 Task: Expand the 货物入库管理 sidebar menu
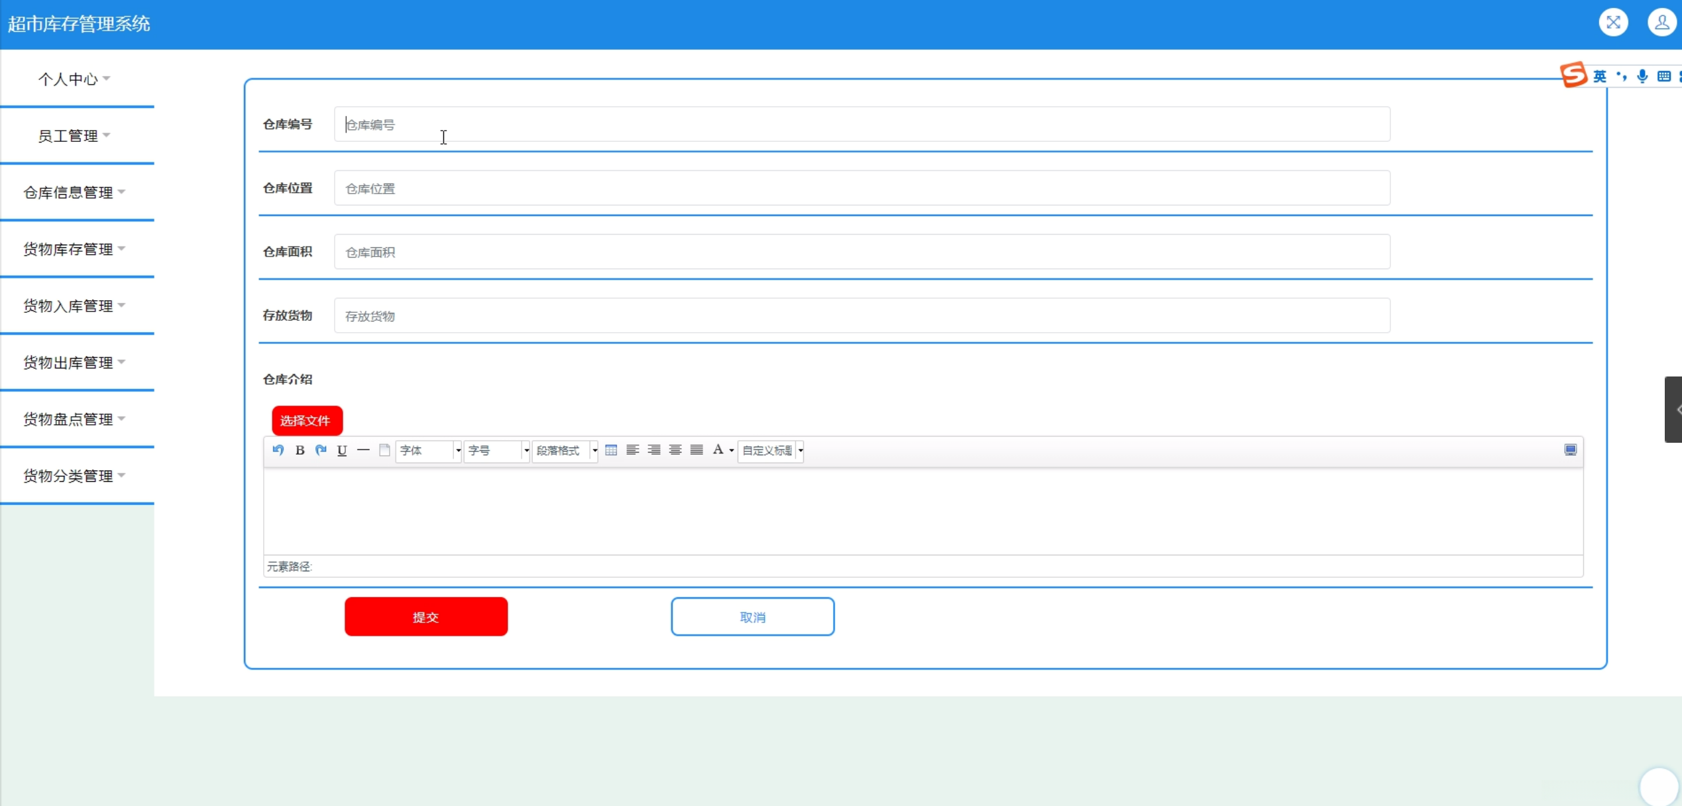(74, 306)
